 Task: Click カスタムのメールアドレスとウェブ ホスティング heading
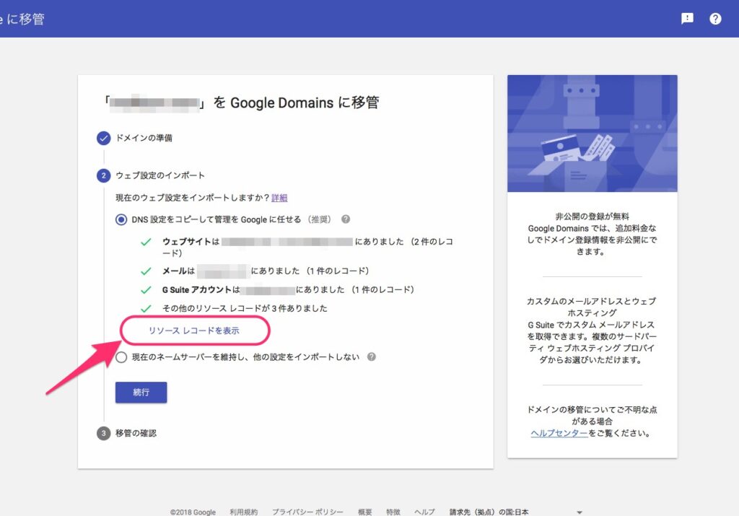592,307
